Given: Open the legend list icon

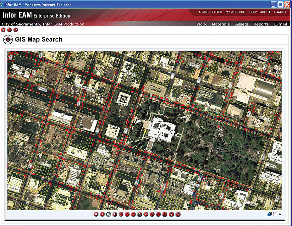Looking at the screenshot, I should [x=275, y=214].
